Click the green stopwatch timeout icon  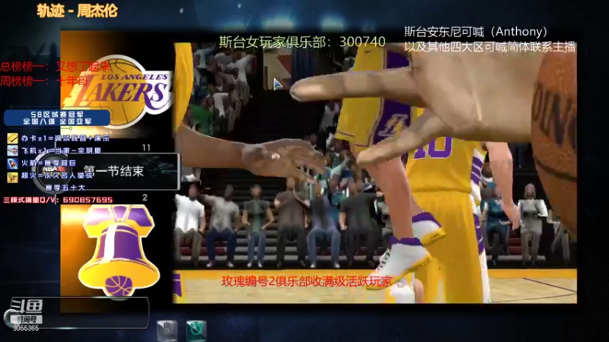(196, 331)
